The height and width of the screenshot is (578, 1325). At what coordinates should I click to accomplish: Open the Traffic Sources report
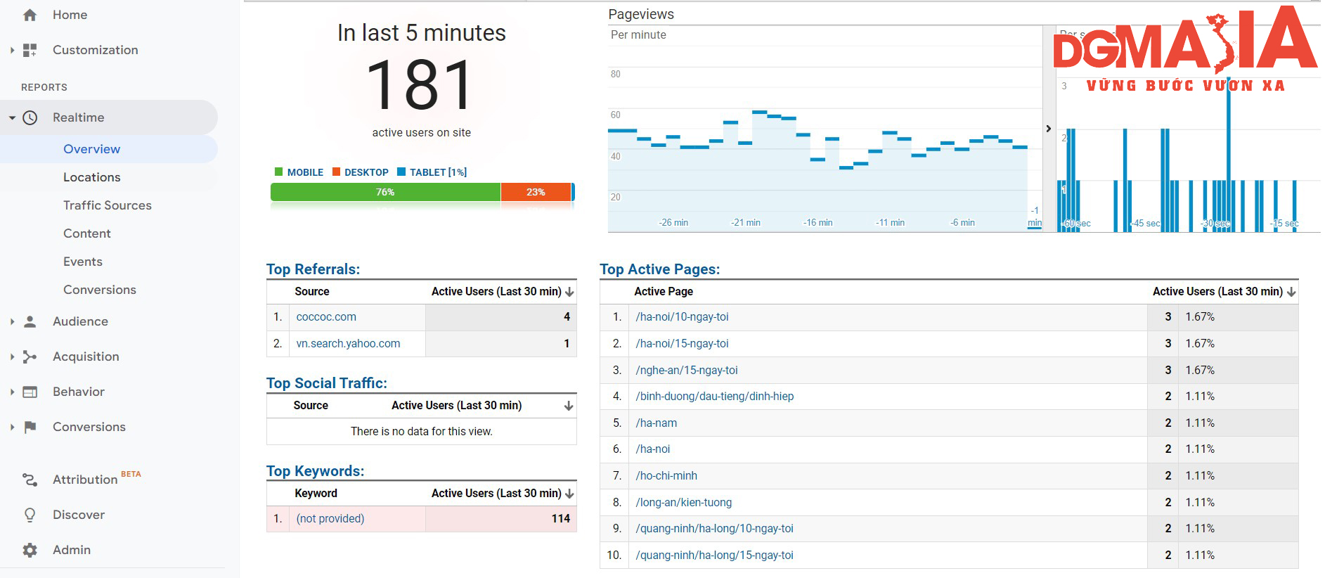(109, 205)
